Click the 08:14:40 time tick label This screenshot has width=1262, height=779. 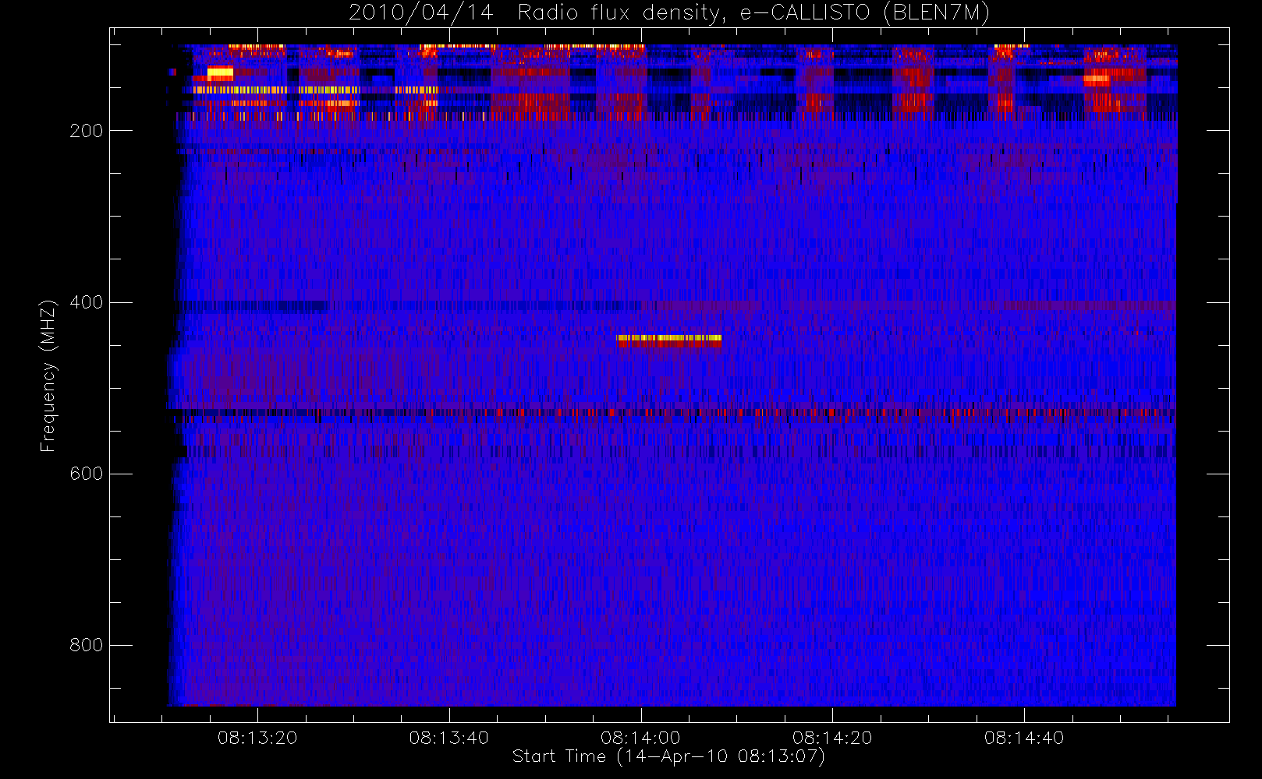click(x=1024, y=738)
